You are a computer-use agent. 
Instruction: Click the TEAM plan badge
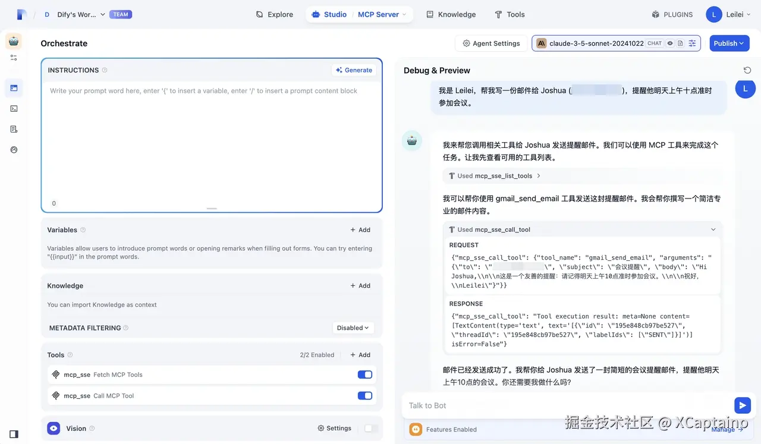[121, 14]
